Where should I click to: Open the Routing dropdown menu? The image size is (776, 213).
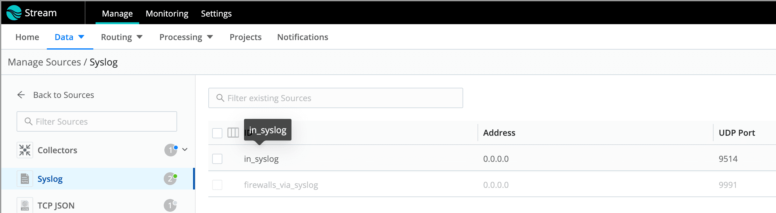[122, 37]
